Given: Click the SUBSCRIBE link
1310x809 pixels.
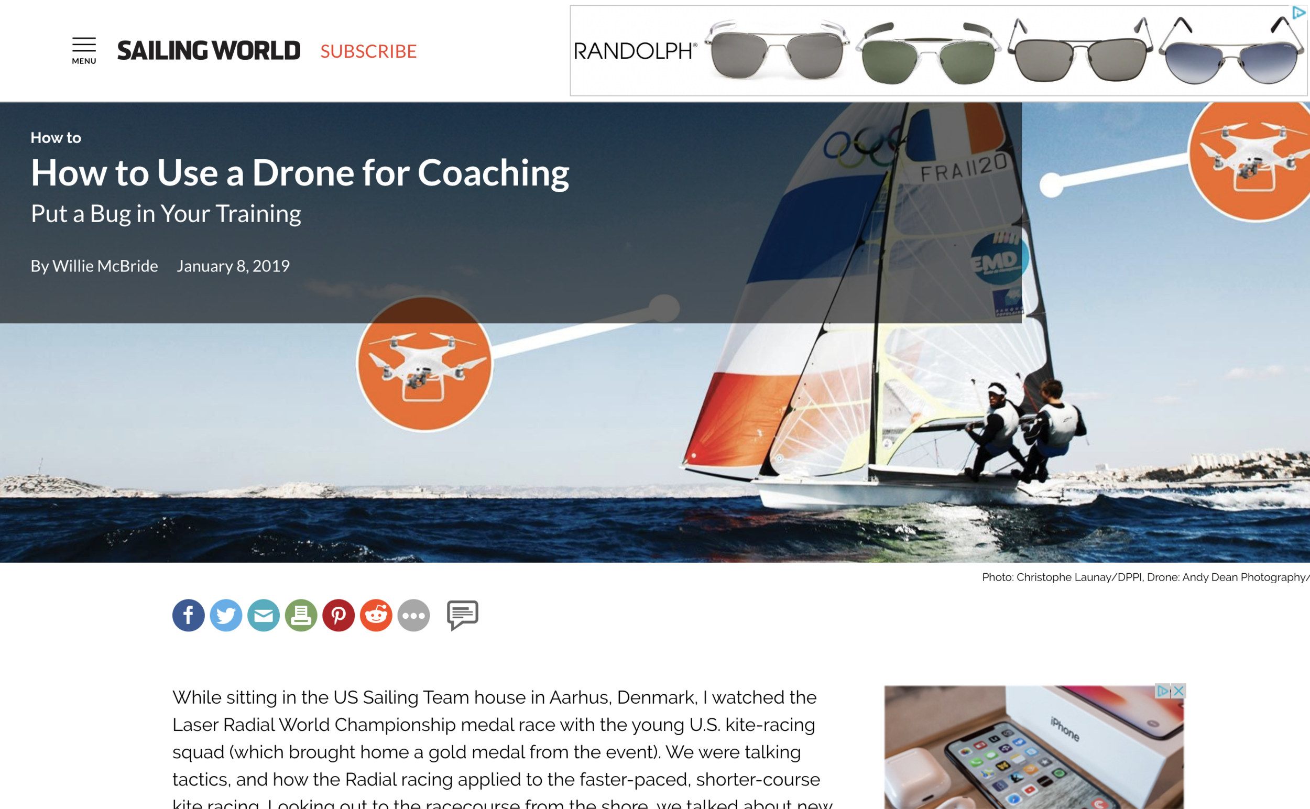Looking at the screenshot, I should (x=368, y=51).
